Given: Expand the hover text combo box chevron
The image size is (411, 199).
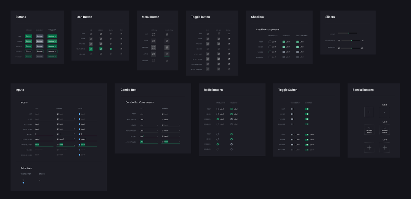Looking at the screenshot, I should (x=157, y=125).
